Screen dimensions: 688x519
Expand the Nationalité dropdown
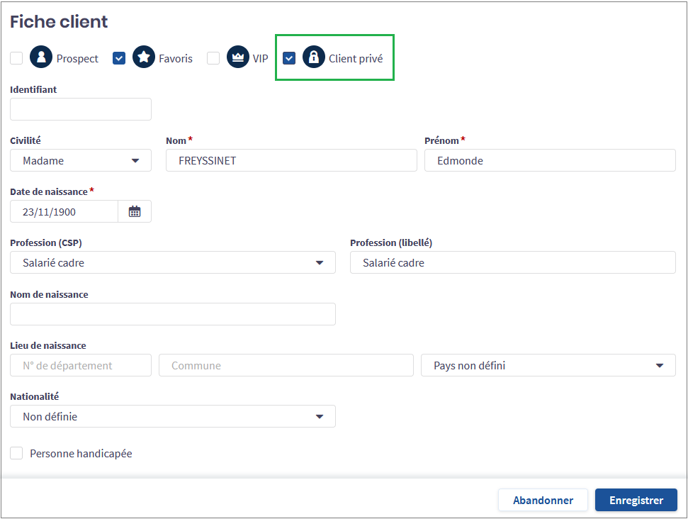click(173, 416)
